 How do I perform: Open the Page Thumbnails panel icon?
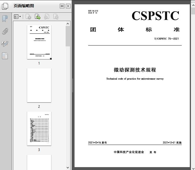coord(5,6)
